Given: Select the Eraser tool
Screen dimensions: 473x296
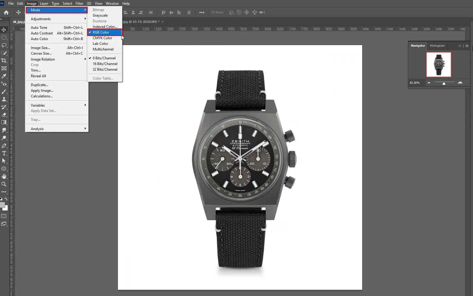Looking at the screenshot, I should pos(4,115).
